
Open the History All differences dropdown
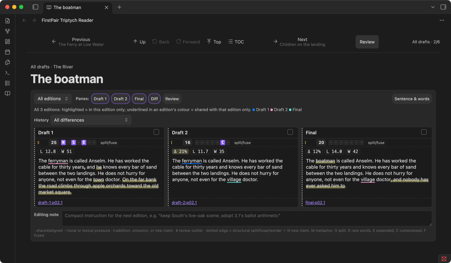coord(91,120)
